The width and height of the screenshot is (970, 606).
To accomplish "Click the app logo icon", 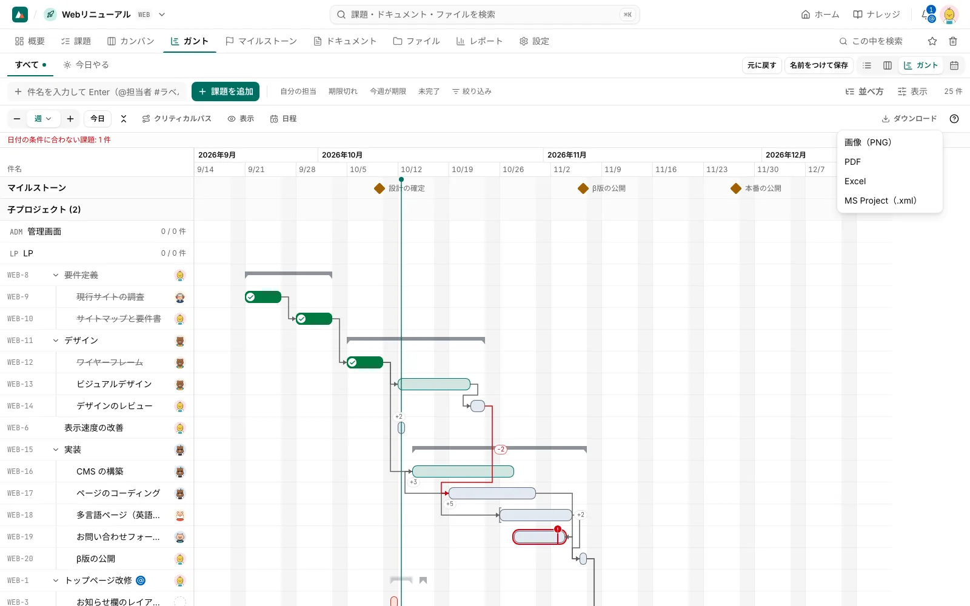I will click(x=20, y=15).
